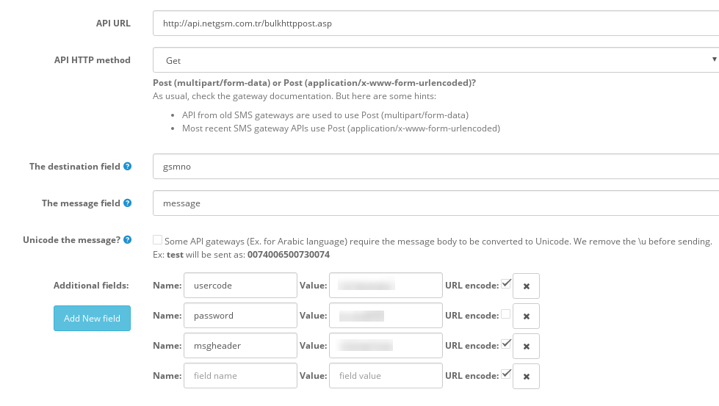This screenshot has height=406, width=719.
Task: Click help icon beside message field label
Action: pos(128,203)
